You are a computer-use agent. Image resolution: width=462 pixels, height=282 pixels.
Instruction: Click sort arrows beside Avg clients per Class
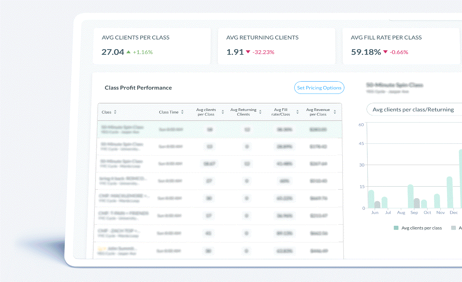tap(223, 112)
